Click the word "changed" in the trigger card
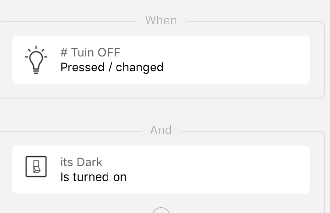This screenshot has height=213, width=330. [140, 67]
